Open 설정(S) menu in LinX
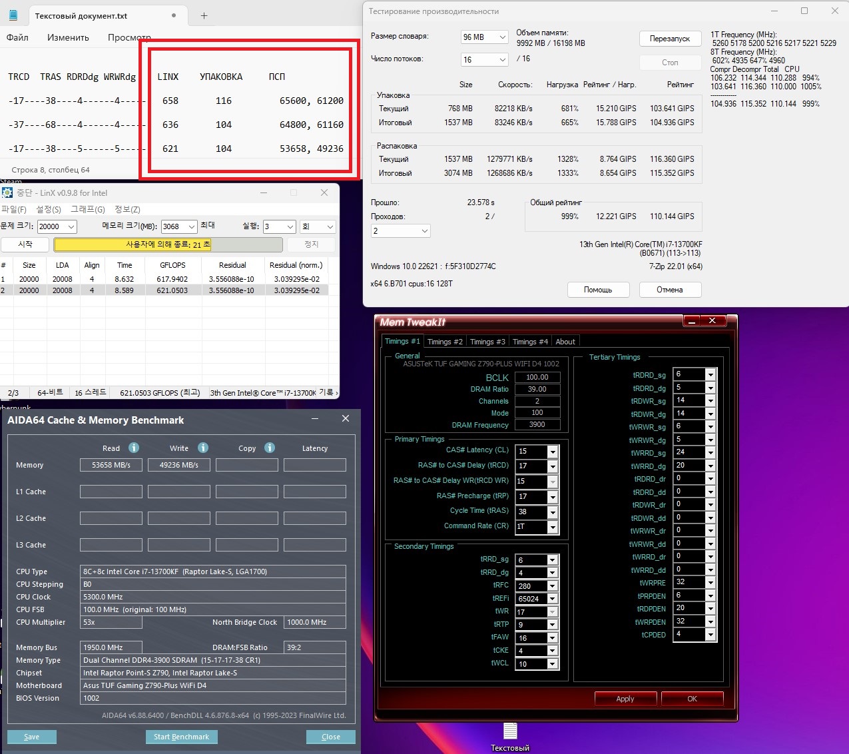Image resolution: width=849 pixels, height=754 pixels. point(49,209)
